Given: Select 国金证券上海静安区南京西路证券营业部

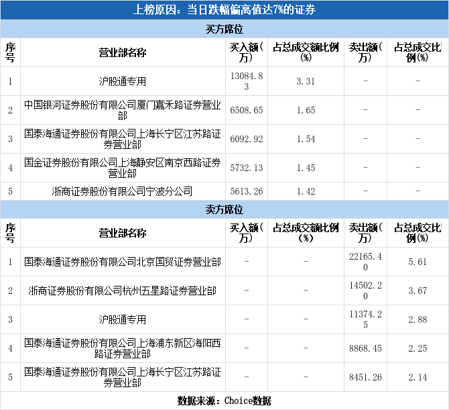Looking at the screenshot, I should click(123, 168).
